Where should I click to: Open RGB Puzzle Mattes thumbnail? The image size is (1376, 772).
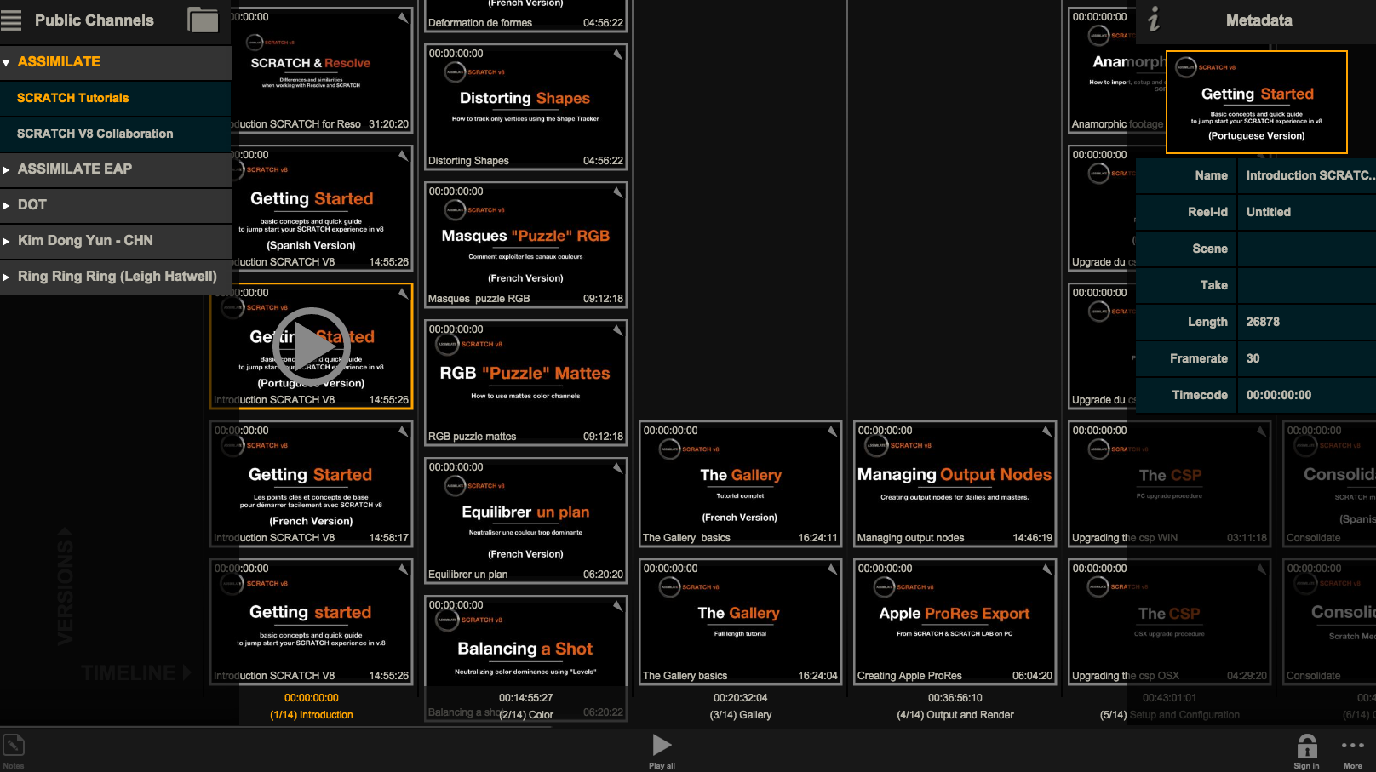[x=526, y=383]
